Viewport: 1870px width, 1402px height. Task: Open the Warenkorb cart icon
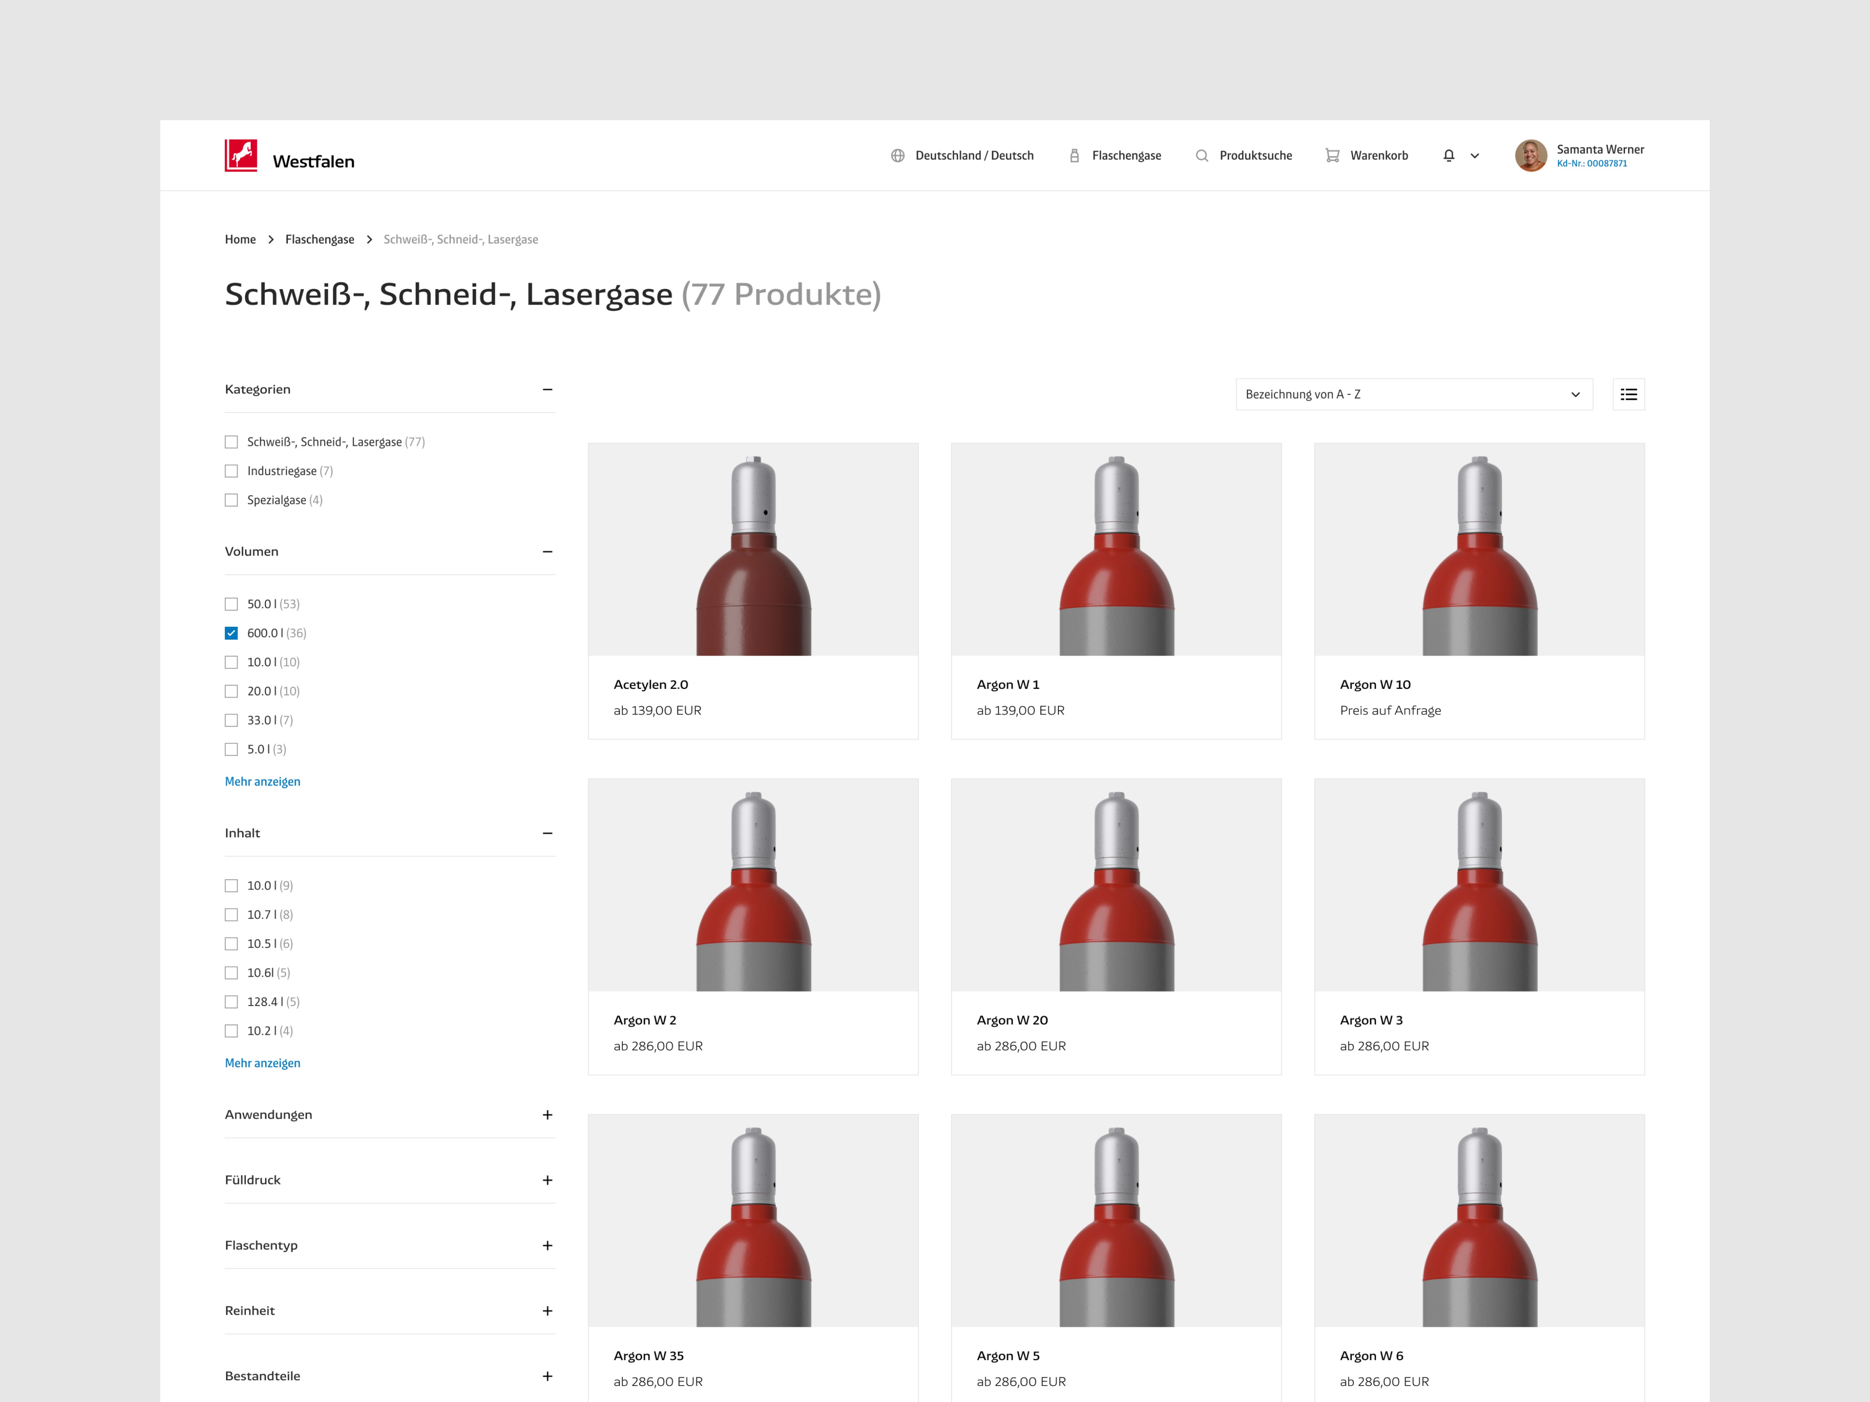(x=1332, y=156)
